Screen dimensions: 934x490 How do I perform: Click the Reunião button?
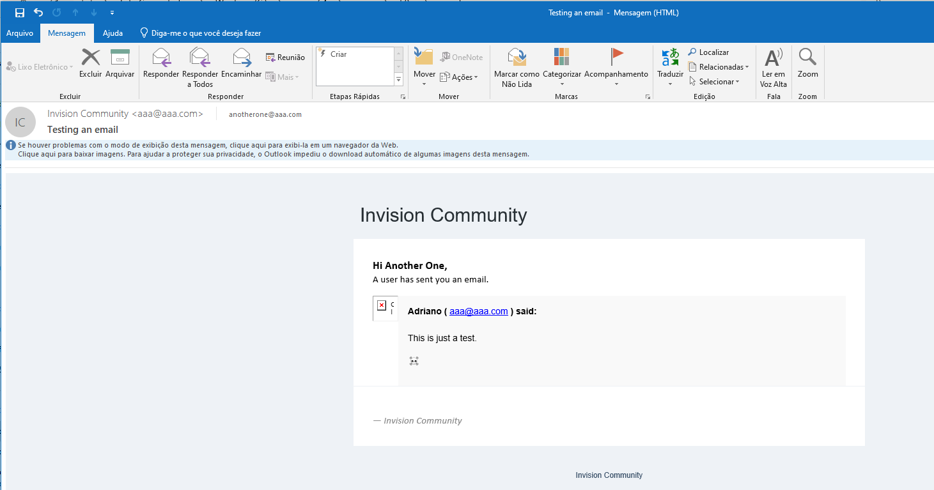click(x=285, y=57)
